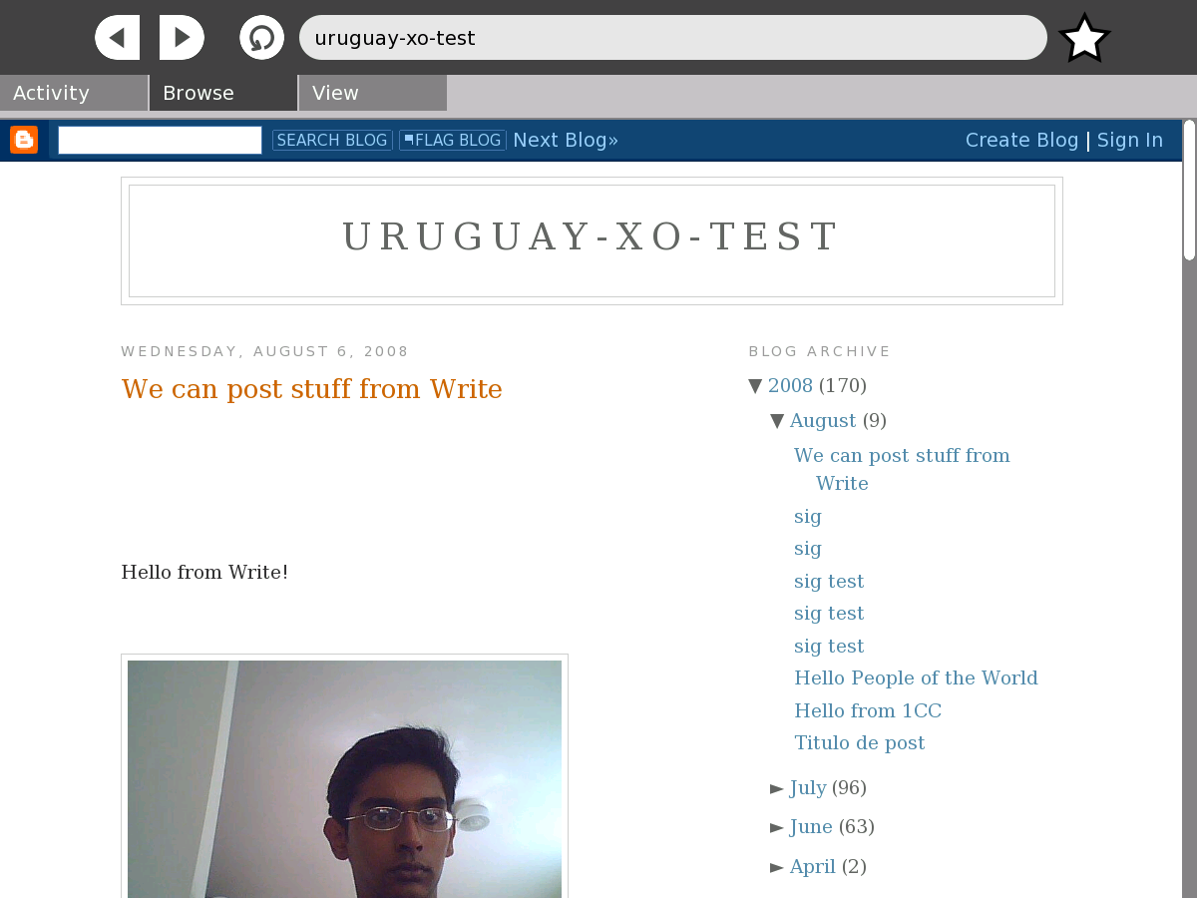
Task: Click the vertical scrollbar handle
Action: point(1189,190)
